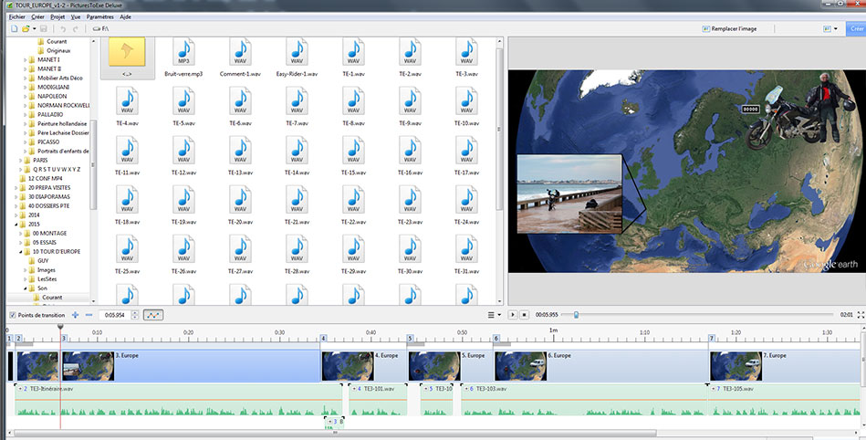Viewport: 866px width, 440px height.
Task: Increase time value with spinner up arrow
Action: coord(135,313)
